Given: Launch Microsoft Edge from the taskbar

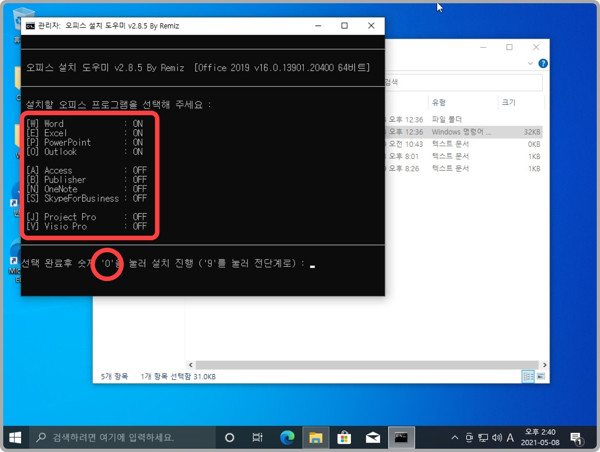Looking at the screenshot, I should [x=287, y=437].
